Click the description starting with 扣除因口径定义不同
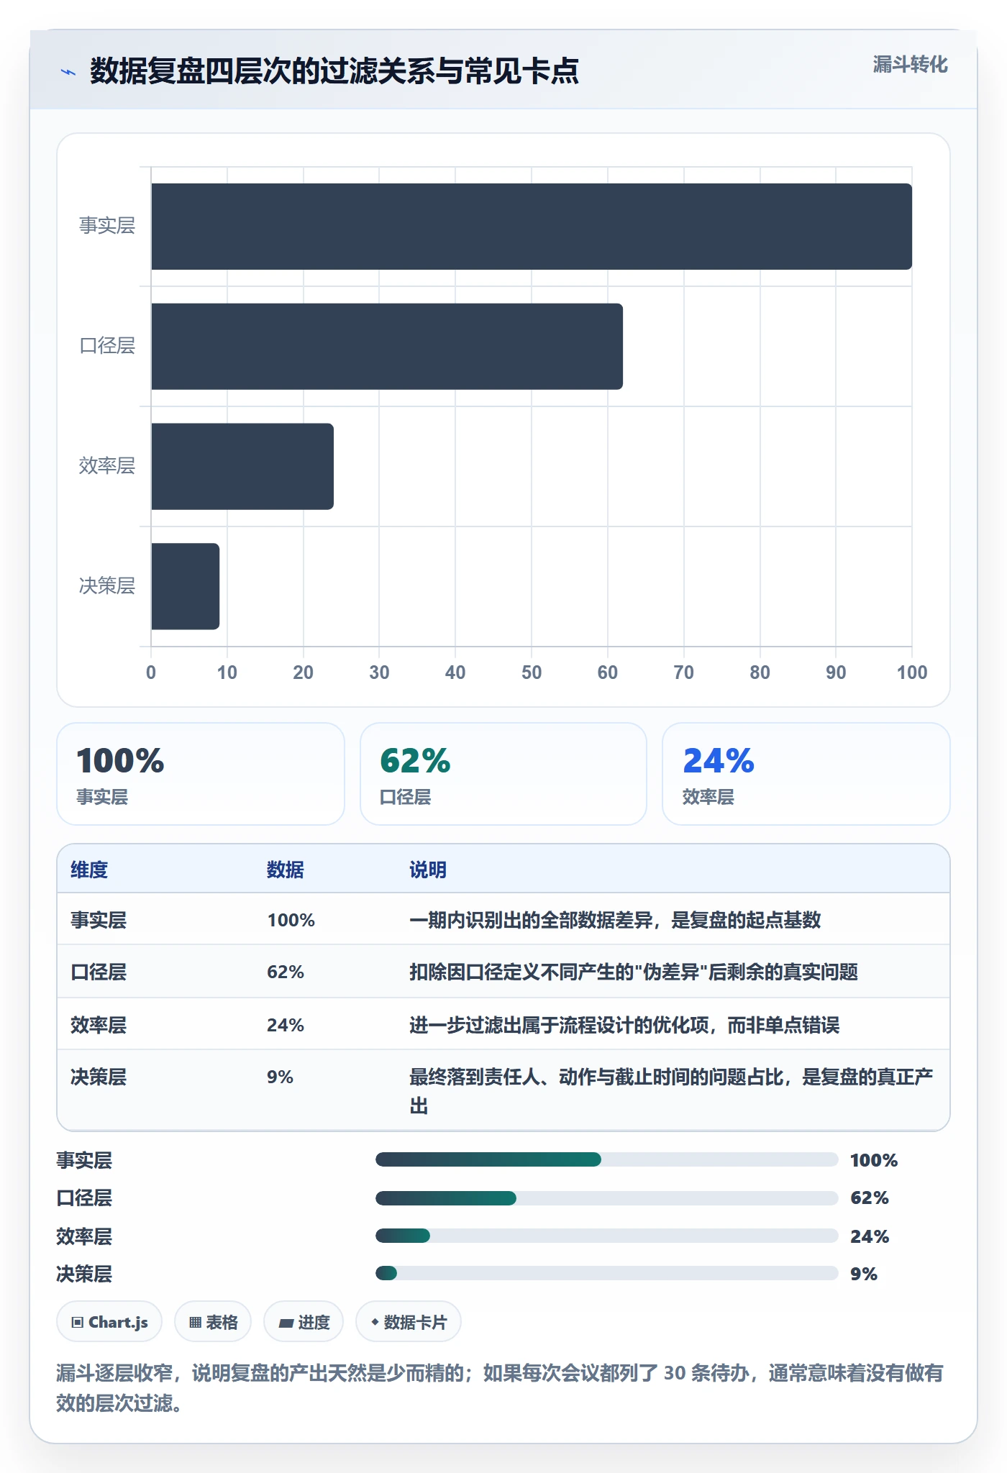This screenshot has width=1007, height=1473. 634,972
